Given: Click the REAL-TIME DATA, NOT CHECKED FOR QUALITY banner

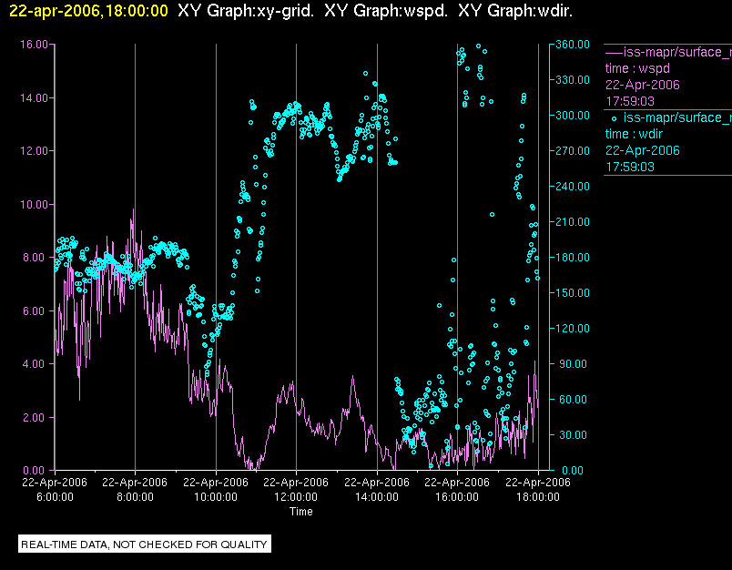Looking at the screenshot, I should coord(144,545).
